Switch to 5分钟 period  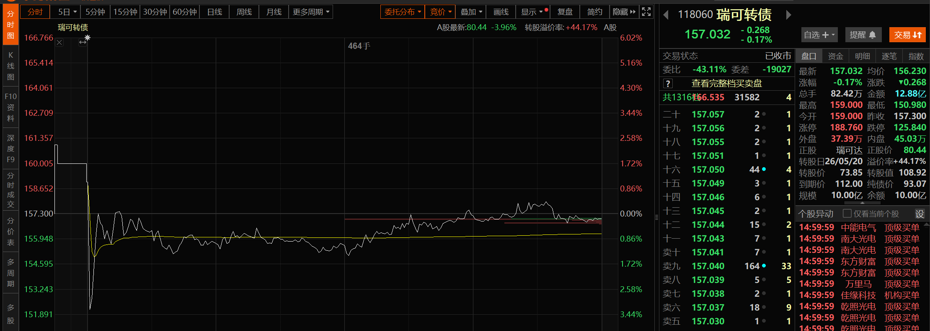pyautogui.click(x=95, y=12)
